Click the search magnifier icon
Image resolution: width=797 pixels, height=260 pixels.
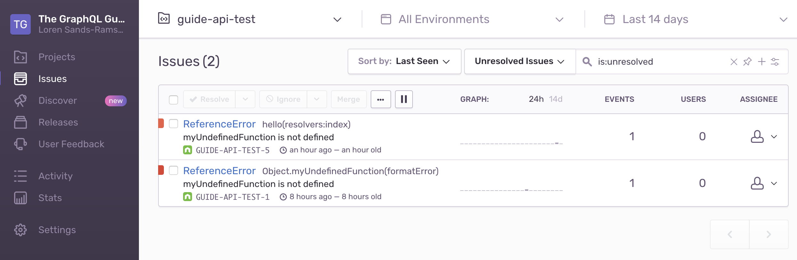point(587,61)
